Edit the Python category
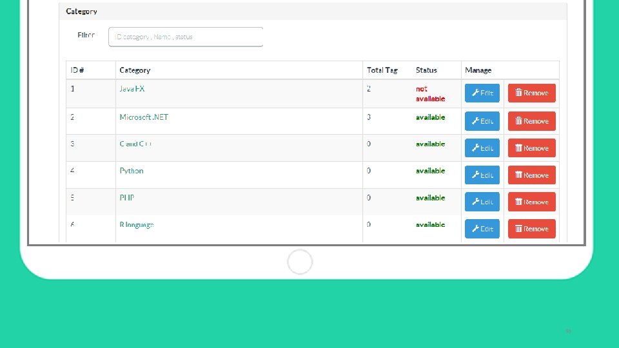 pos(482,175)
